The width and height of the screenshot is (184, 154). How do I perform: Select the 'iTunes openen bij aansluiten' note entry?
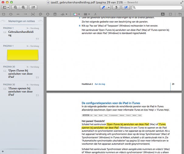tap(22, 90)
